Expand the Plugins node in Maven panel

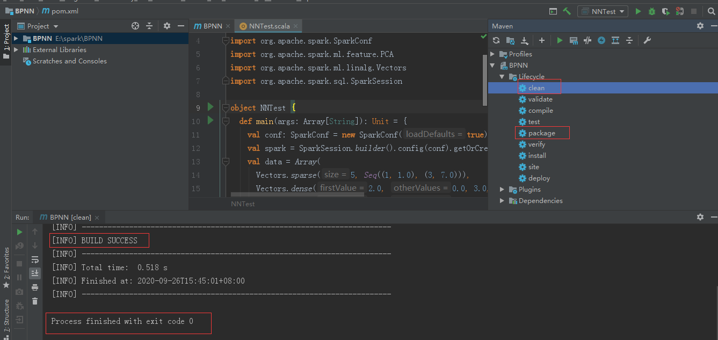pos(502,189)
